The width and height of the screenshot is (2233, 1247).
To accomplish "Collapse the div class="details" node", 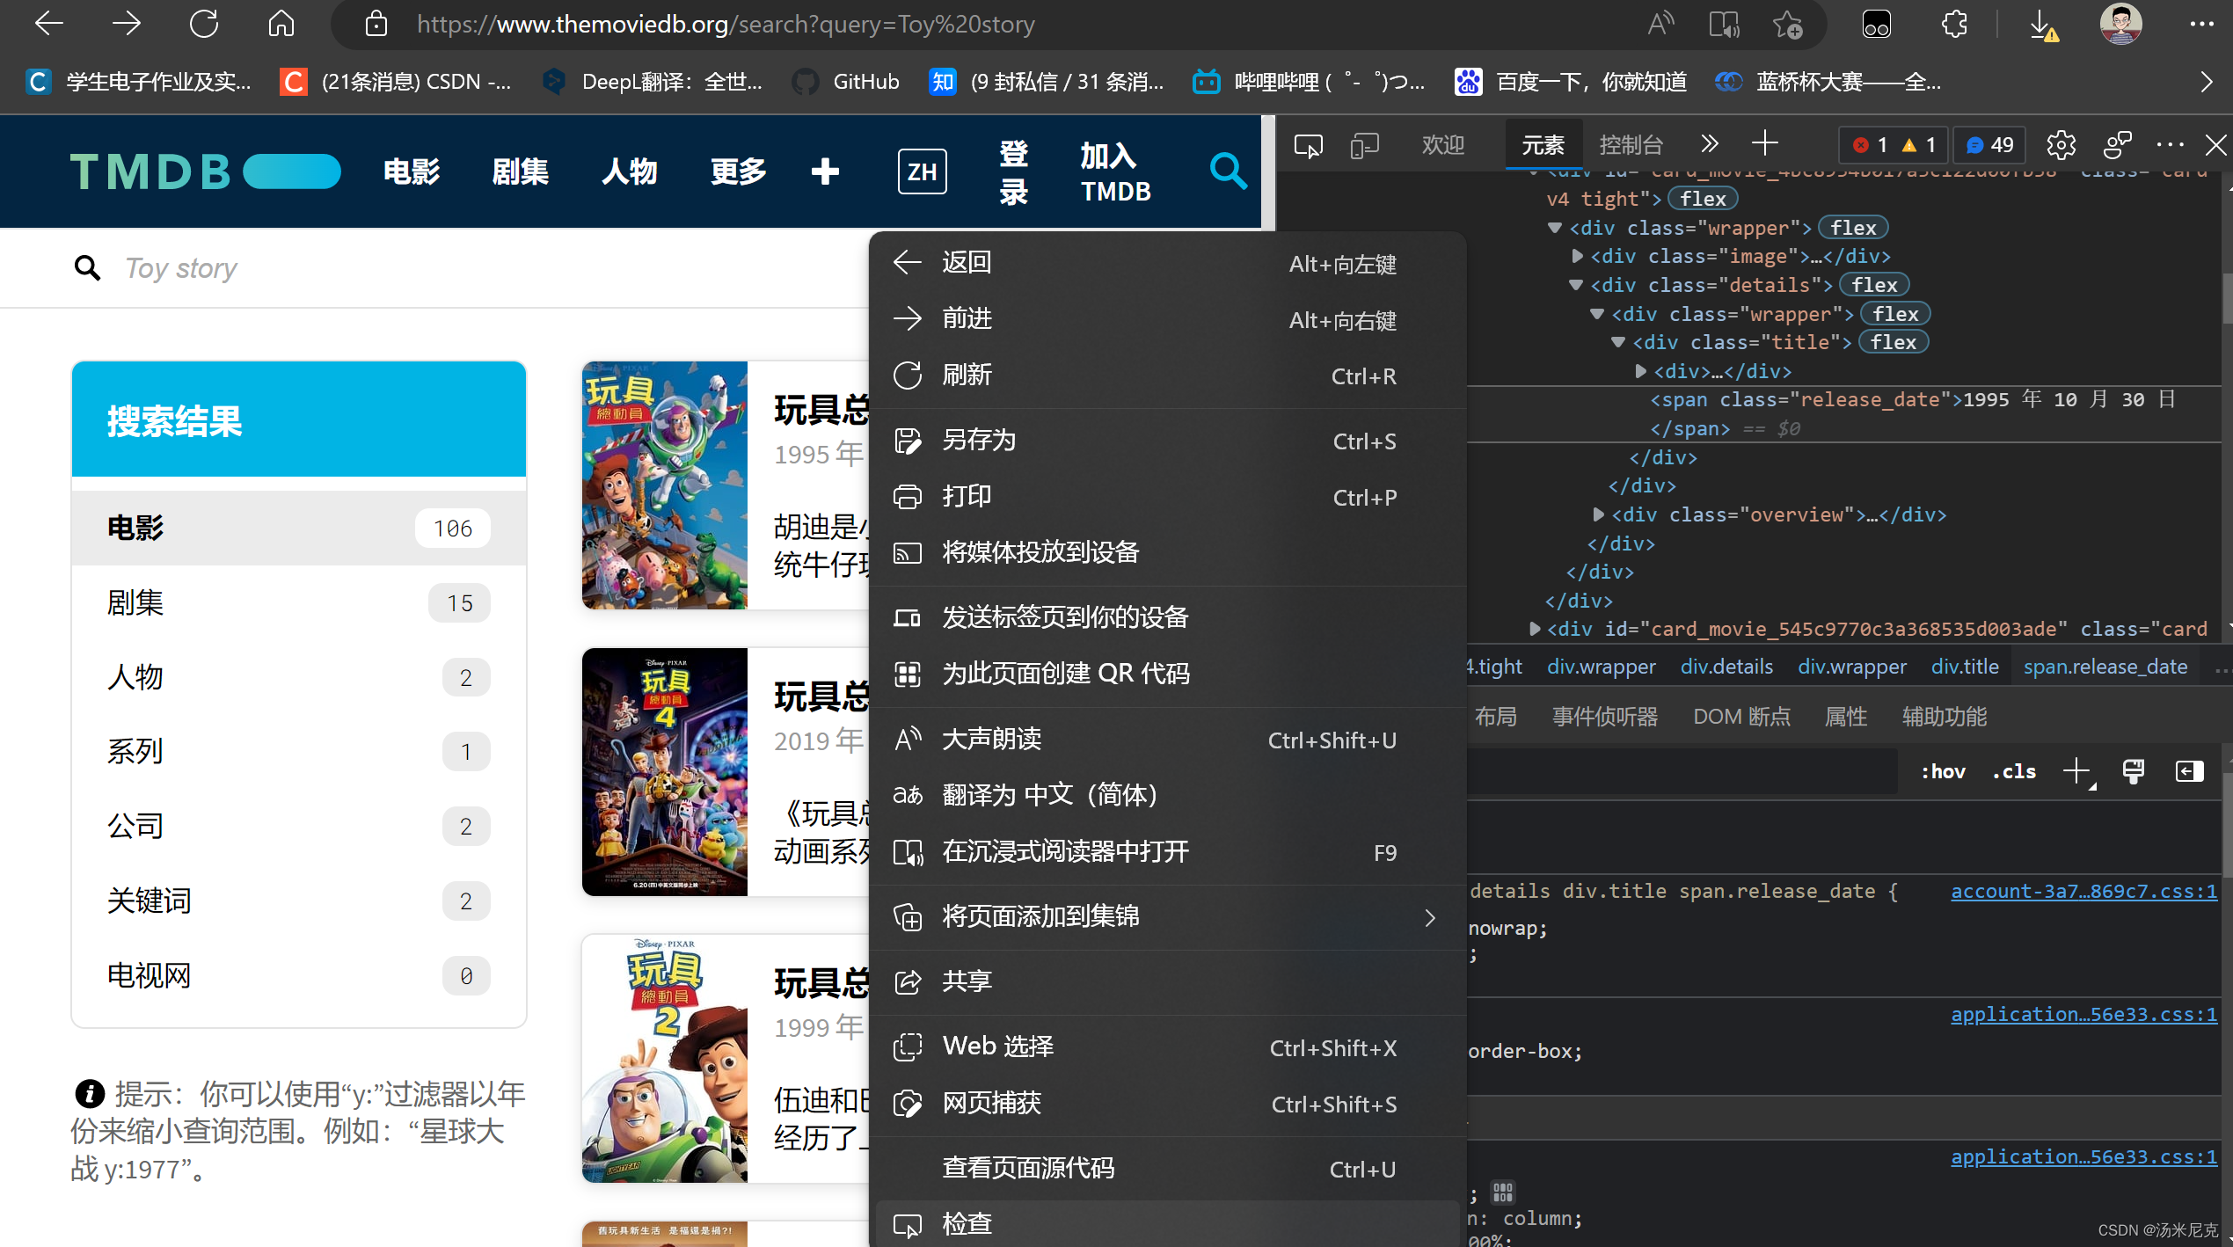I will (x=1576, y=285).
